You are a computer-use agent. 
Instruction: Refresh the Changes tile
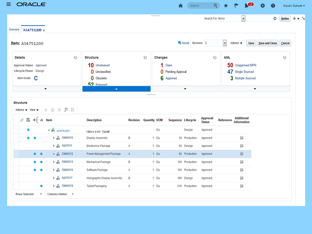pos(215,58)
